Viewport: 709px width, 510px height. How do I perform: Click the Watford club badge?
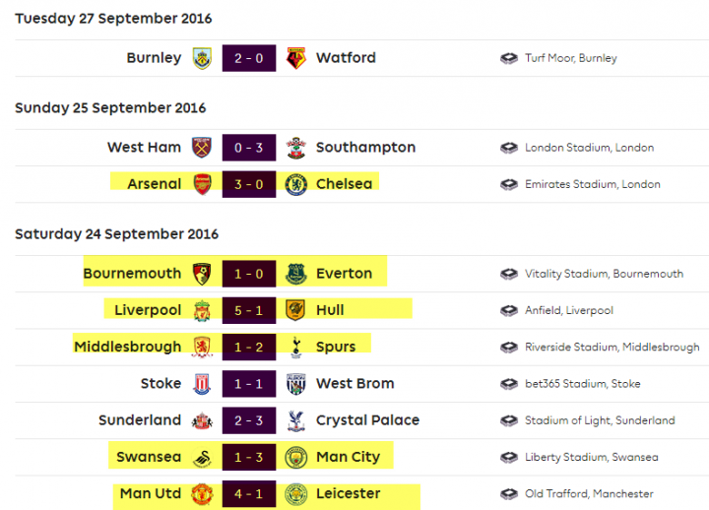tap(296, 58)
